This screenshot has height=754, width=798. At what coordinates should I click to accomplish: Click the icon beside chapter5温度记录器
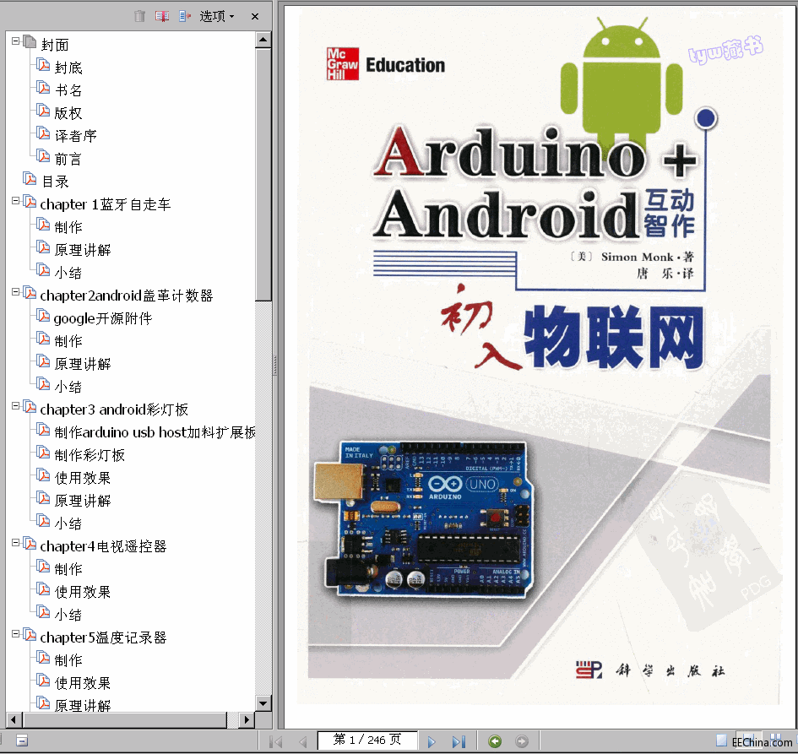[x=30, y=635]
